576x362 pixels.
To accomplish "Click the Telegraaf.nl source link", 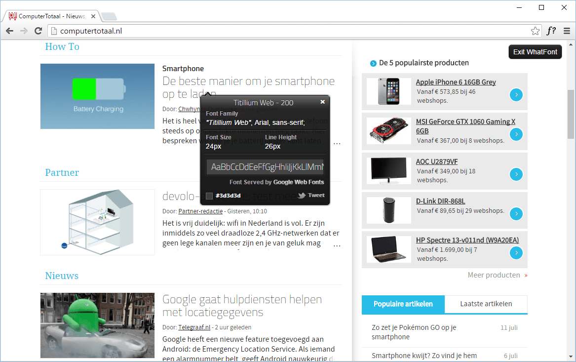I will 194,327.
